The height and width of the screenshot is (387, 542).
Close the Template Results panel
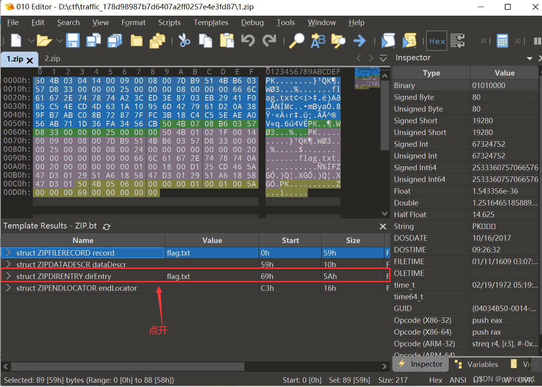tap(383, 227)
